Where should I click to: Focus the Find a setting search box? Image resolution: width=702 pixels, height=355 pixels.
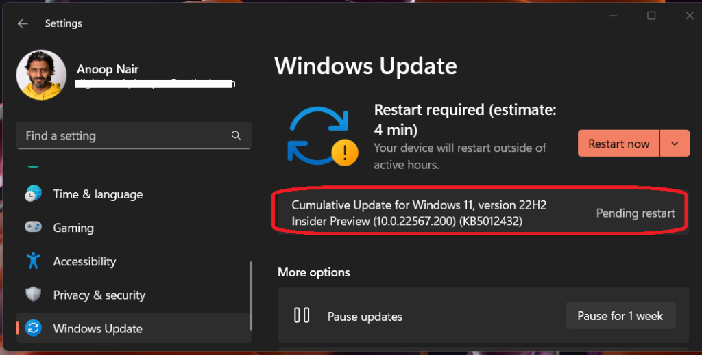click(134, 135)
